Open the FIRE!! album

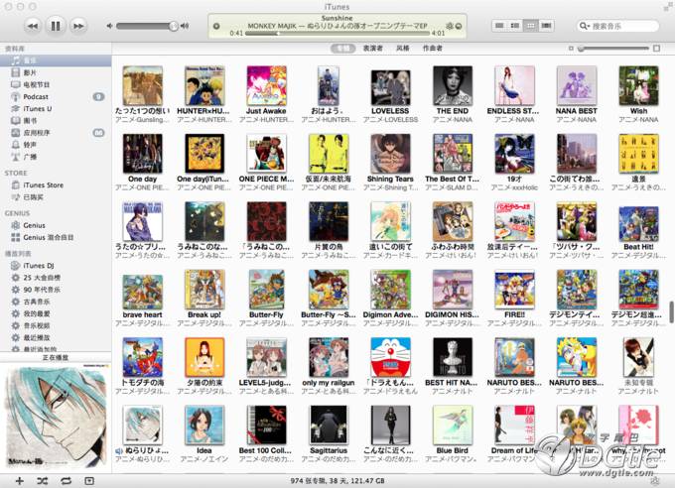(514, 290)
